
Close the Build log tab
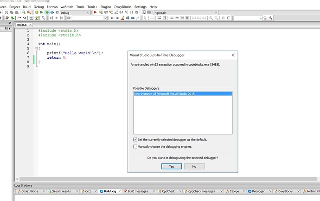[x=120, y=191]
